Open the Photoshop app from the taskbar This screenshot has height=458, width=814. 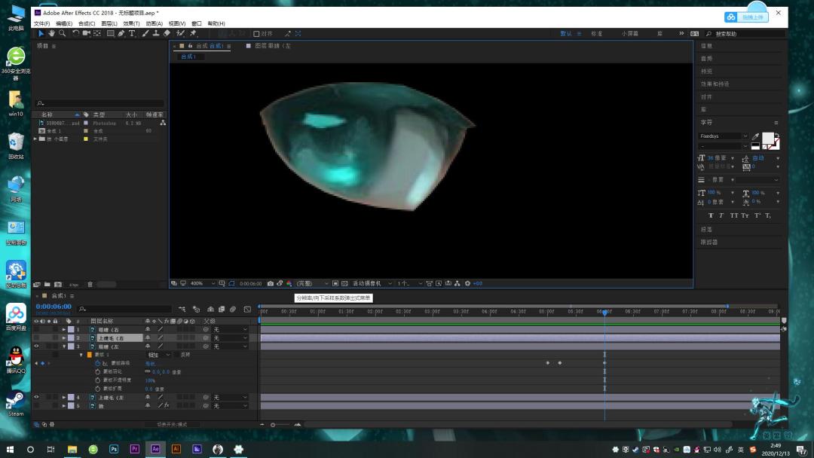pos(114,449)
